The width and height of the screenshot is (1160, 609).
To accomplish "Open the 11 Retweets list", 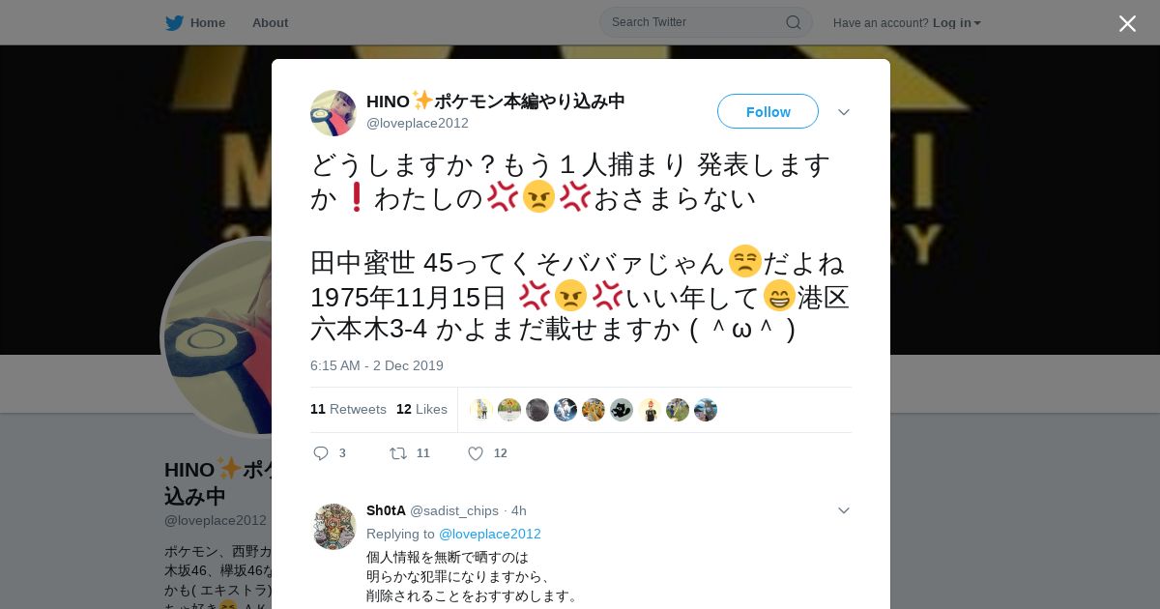I will (x=348, y=410).
